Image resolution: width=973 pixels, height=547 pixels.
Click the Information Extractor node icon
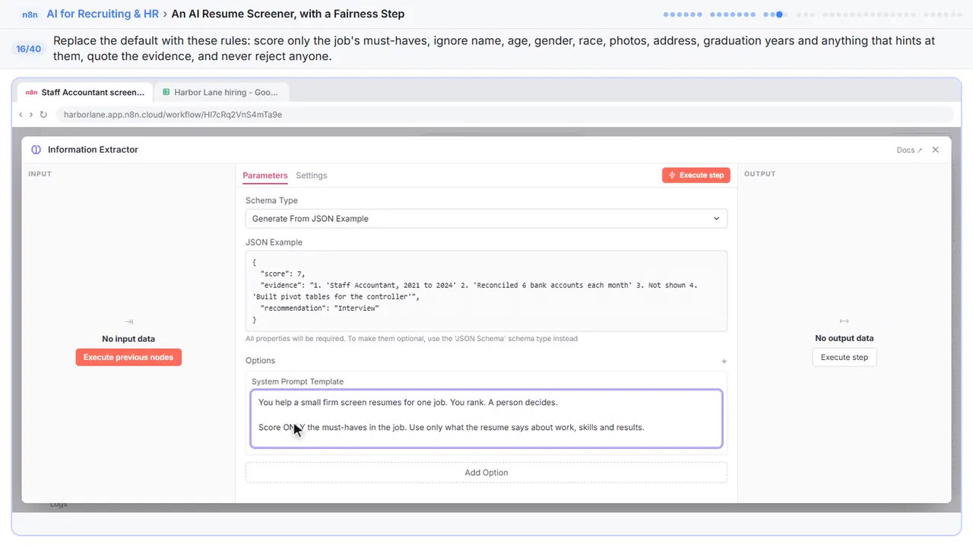(x=36, y=150)
